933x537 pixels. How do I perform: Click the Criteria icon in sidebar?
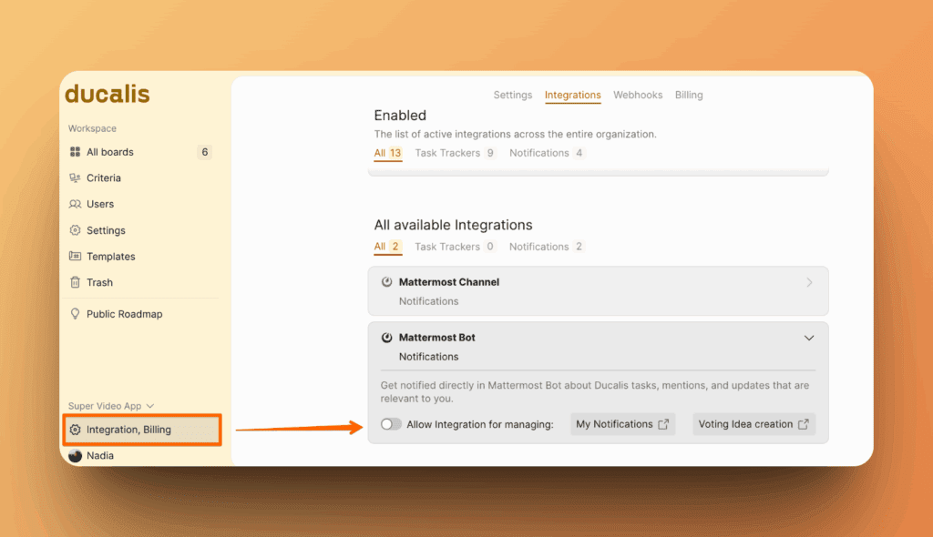[76, 178]
